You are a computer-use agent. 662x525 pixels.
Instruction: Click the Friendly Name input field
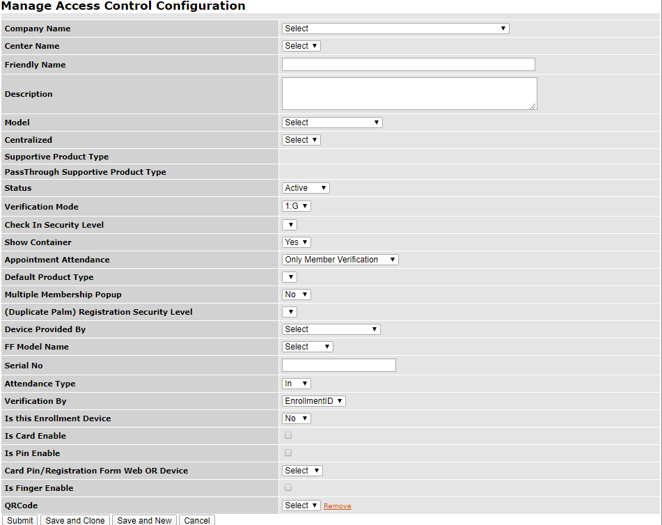408,65
